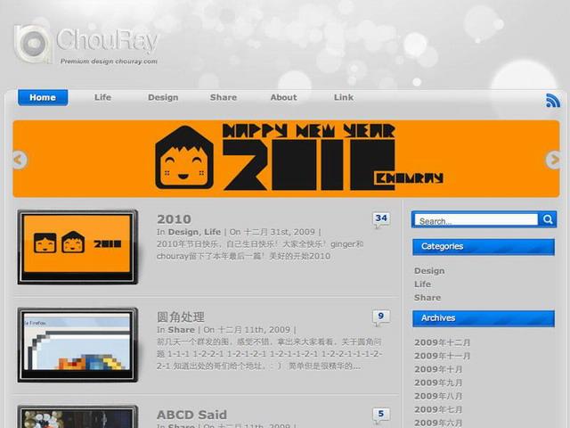The width and height of the screenshot is (570, 428).
Task: Open 5 comments bubble on ABCD Said post
Action: pos(381,415)
